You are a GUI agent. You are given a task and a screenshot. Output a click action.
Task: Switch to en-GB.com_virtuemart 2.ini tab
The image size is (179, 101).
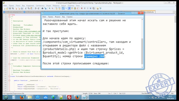pyautogui.click(x=13, y=12)
